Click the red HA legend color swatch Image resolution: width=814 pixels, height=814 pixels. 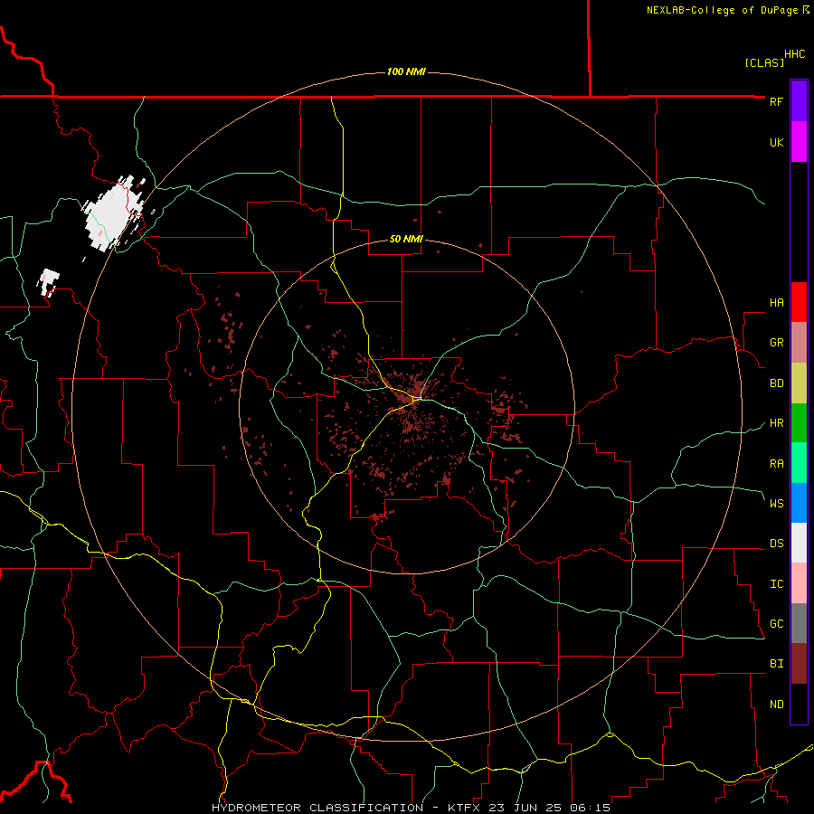pyautogui.click(x=799, y=302)
